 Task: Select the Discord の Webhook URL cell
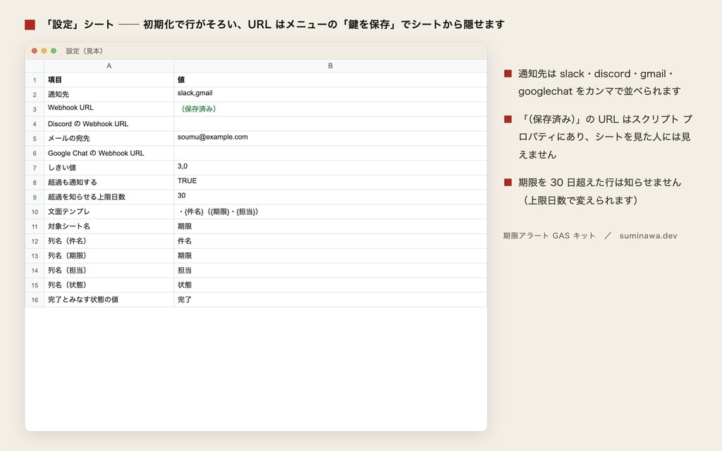pos(109,124)
